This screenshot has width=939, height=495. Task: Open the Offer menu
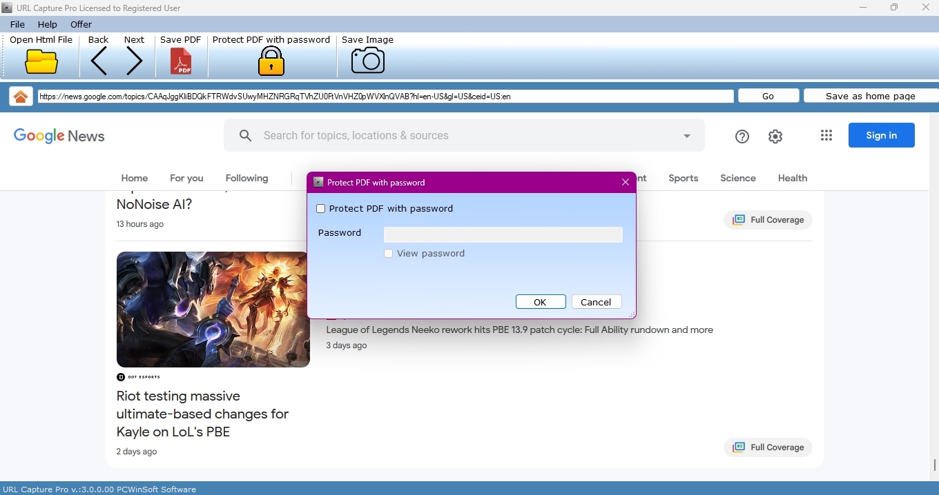pos(81,24)
